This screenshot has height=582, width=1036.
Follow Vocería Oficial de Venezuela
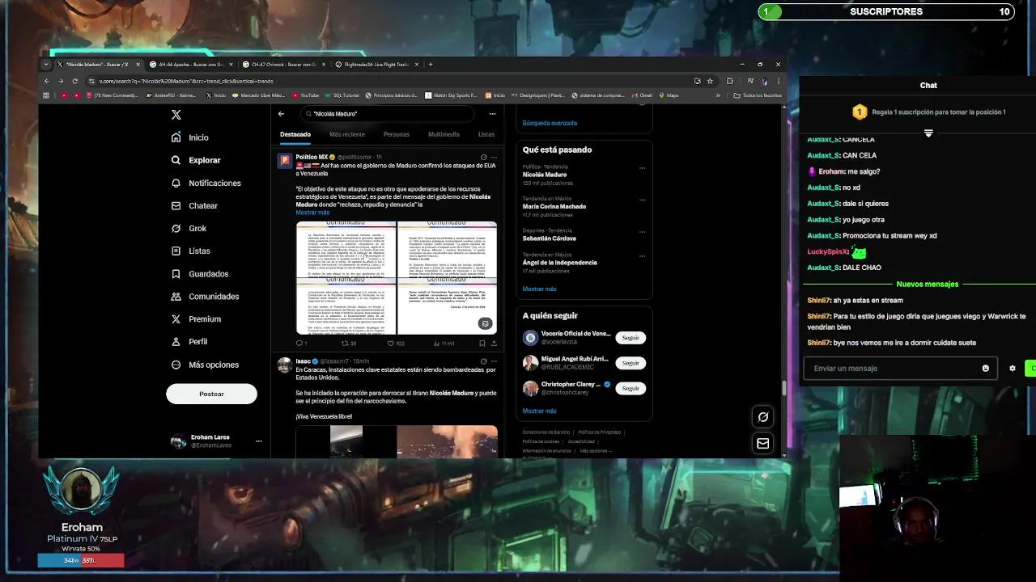pyautogui.click(x=631, y=338)
